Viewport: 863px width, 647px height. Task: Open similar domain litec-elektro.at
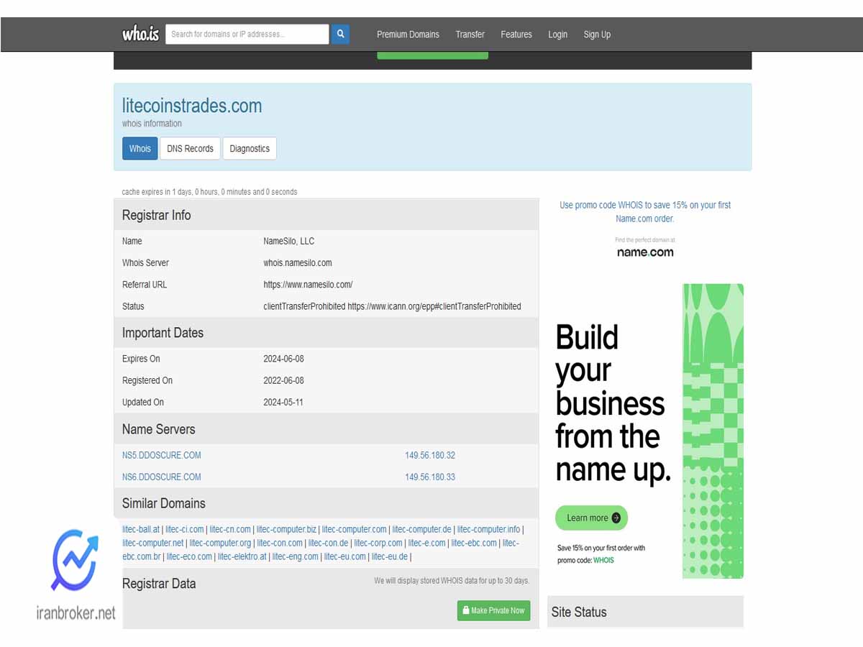(242, 556)
